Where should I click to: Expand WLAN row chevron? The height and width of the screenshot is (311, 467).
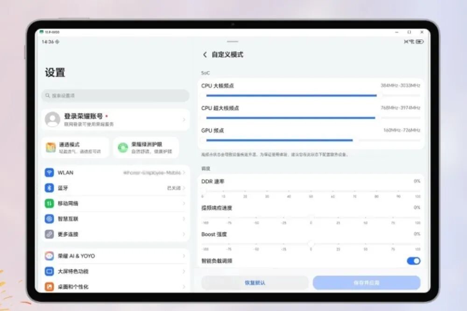tap(184, 172)
